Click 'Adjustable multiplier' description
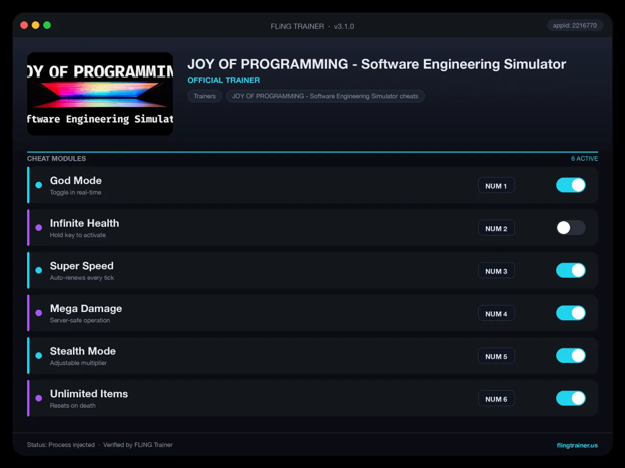Viewport: 625px width, 468px height. pyautogui.click(x=78, y=363)
